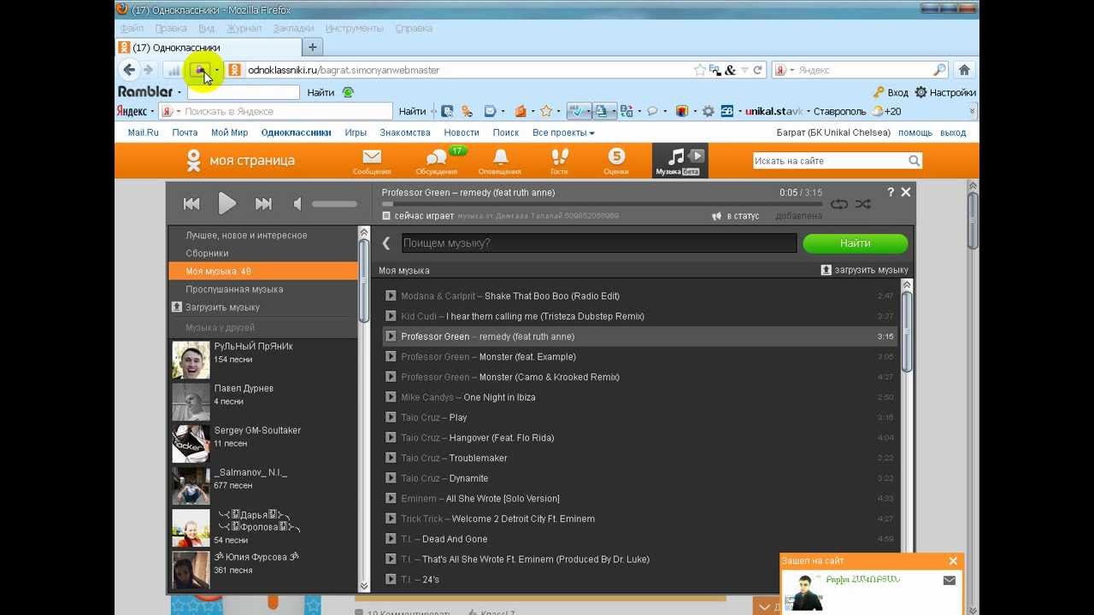This screenshot has height=615, width=1094.
Task: Seek within the song progress bar
Action: 602,204
